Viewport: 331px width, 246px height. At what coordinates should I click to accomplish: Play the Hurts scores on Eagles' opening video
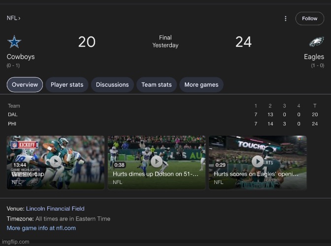258,162
